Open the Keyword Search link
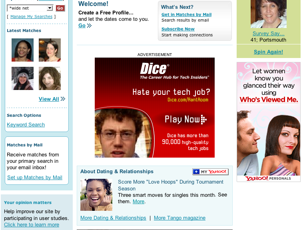Image resolution: width=307 pixels, height=230 pixels. 26,124
